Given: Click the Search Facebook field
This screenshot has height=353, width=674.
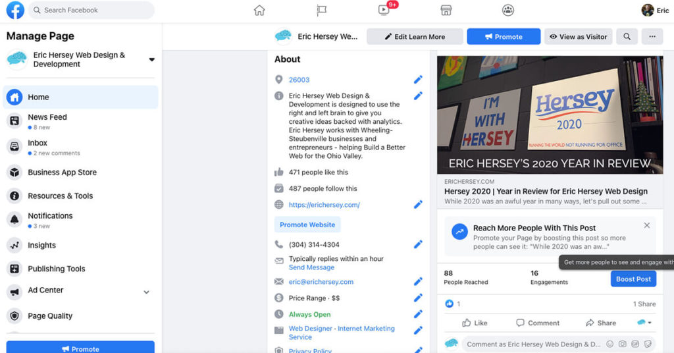Looking at the screenshot, I should pyautogui.click(x=91, y=10).
